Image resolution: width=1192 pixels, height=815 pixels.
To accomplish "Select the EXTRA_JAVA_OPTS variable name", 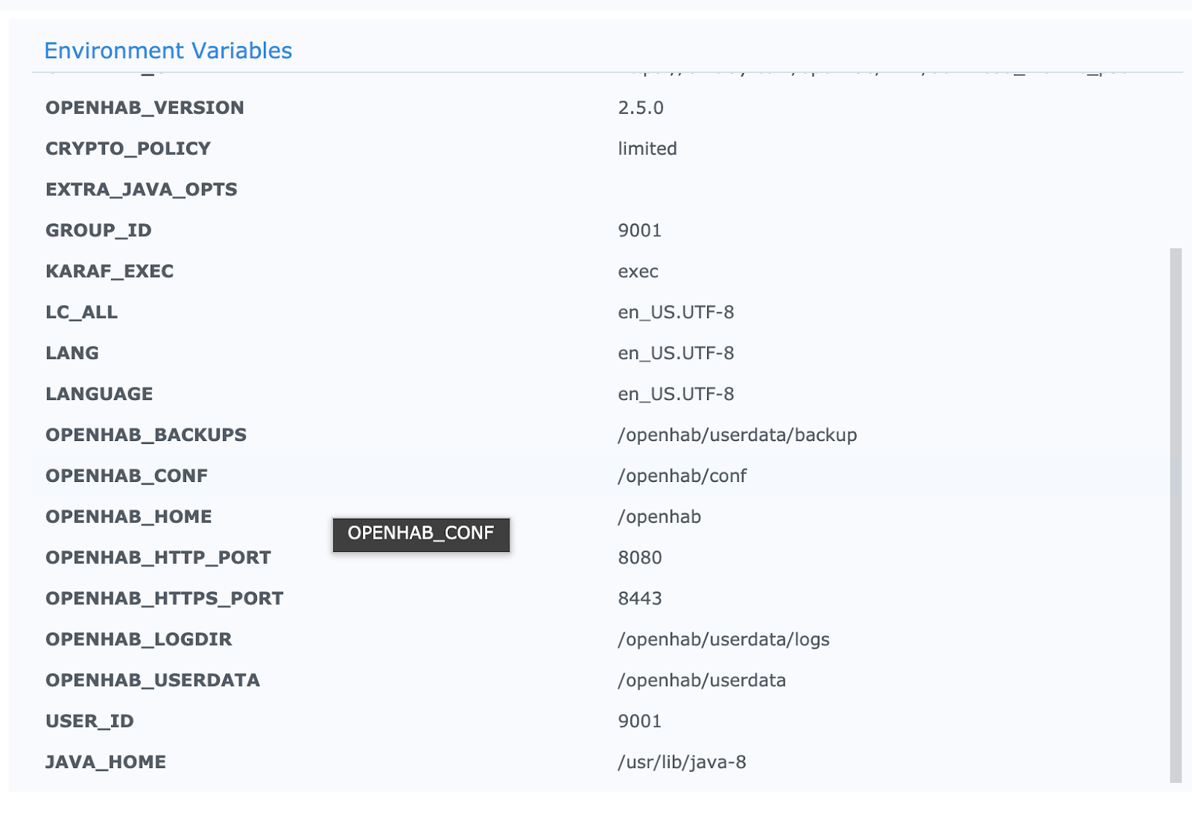I will [142, 190].
